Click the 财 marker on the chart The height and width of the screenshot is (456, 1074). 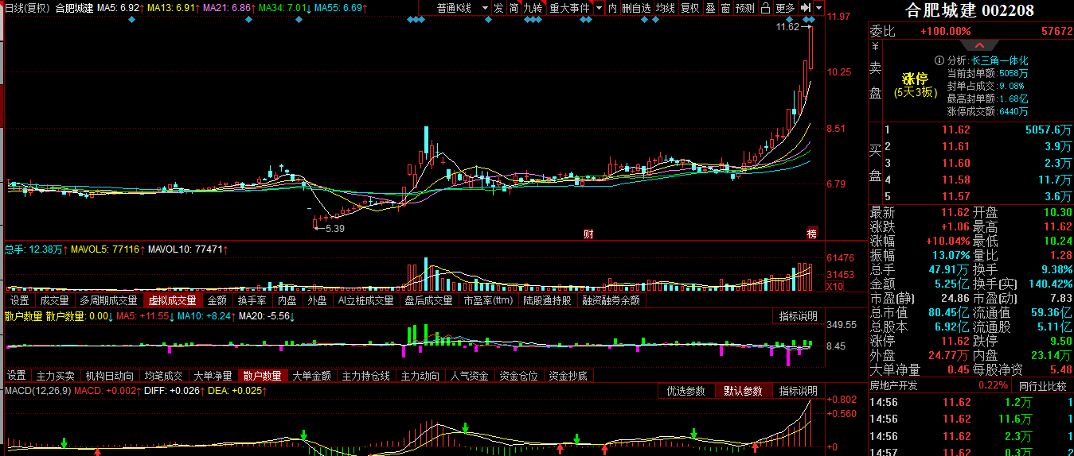588,234
